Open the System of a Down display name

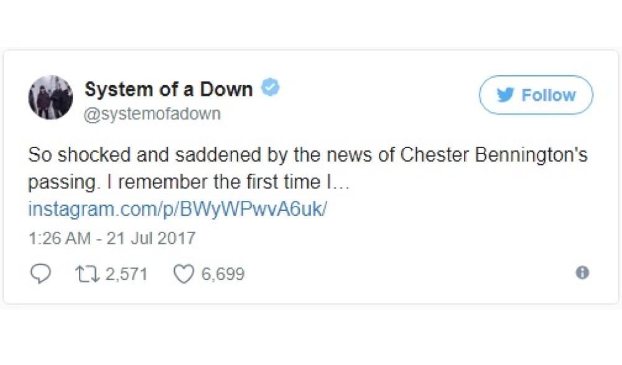[169, 90]
